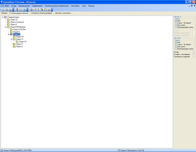The width and height of the screenshot is (196, 152).
Task: Open the Справочники menu
Action: [37, 6]
